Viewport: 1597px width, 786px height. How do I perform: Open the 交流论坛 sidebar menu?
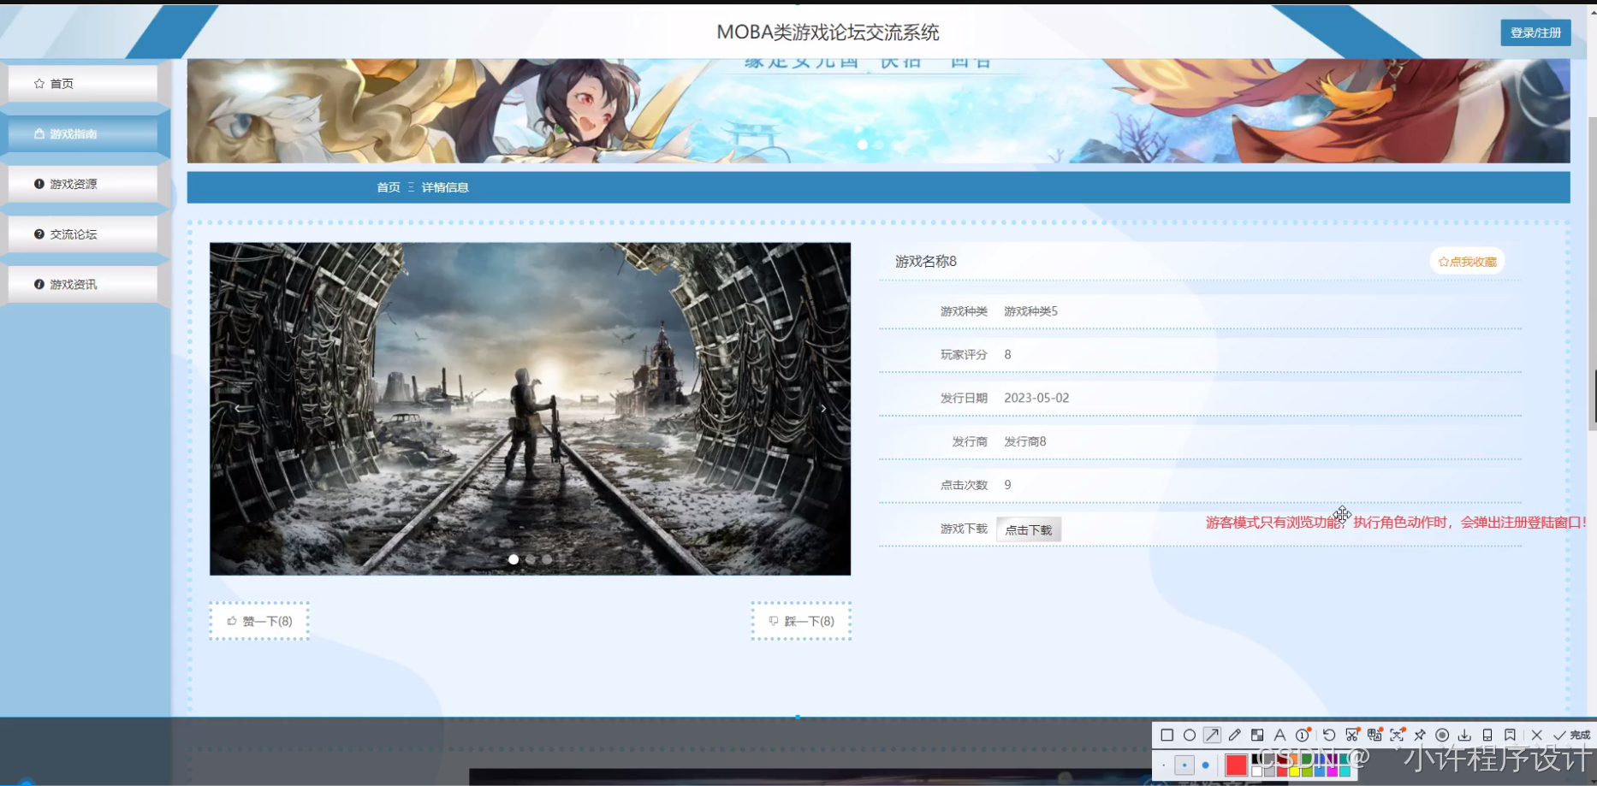pos(73,233)
